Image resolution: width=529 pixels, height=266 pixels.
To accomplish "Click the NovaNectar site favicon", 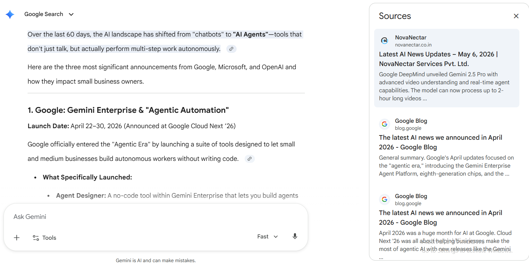I will pos(384,41).
